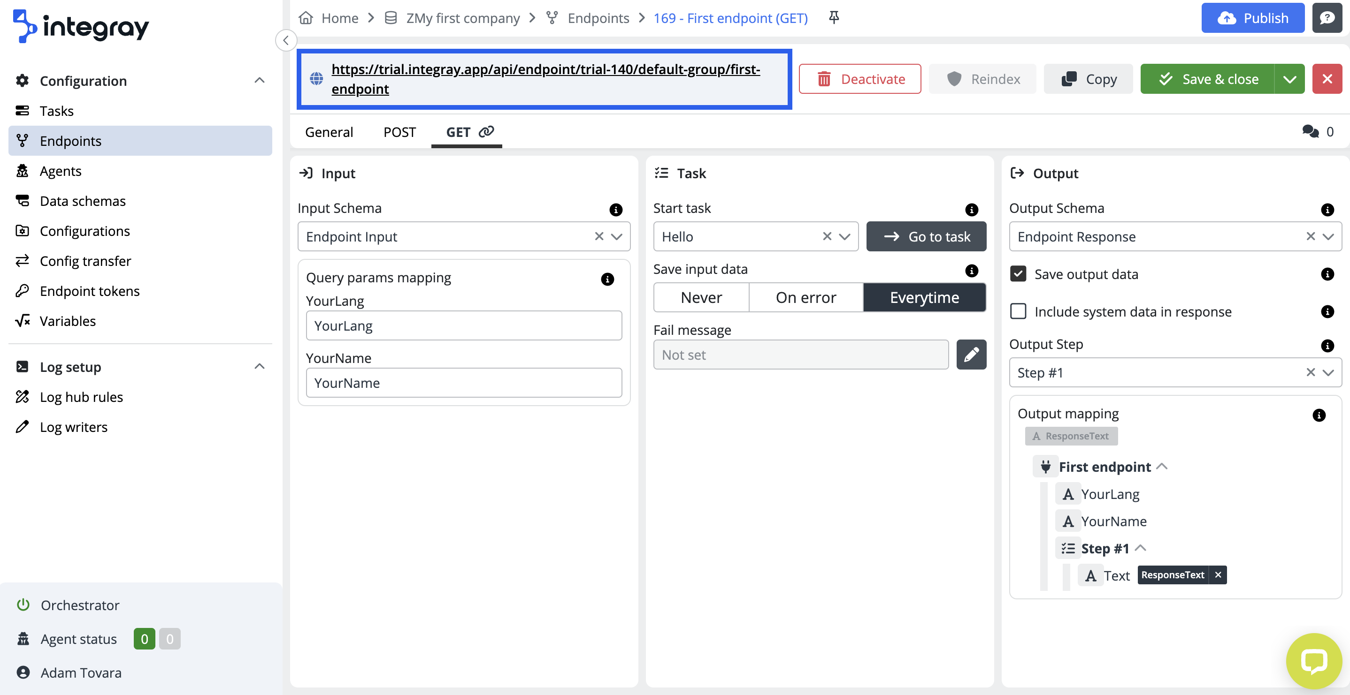Screen dimensions: 1350x695
Task: Open the Output Step dropdown
Action: pyautogui.click(x=1328, y=372)
